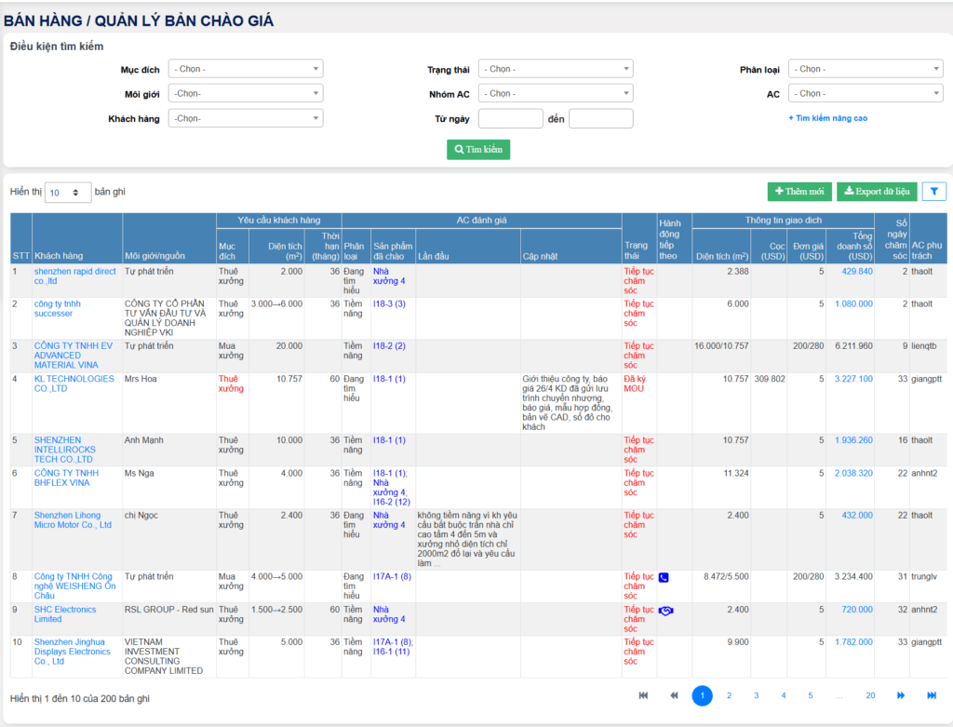Select page 3 in pagination

pos(756,695)
